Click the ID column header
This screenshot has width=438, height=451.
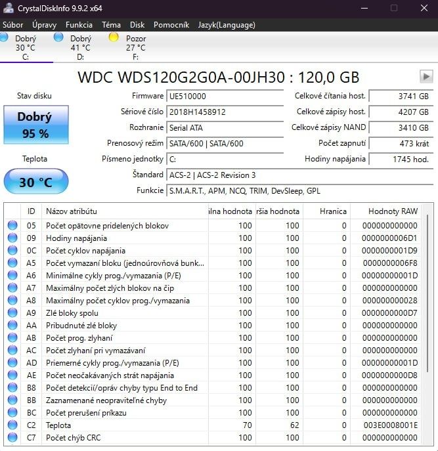(x=31, y=211)
